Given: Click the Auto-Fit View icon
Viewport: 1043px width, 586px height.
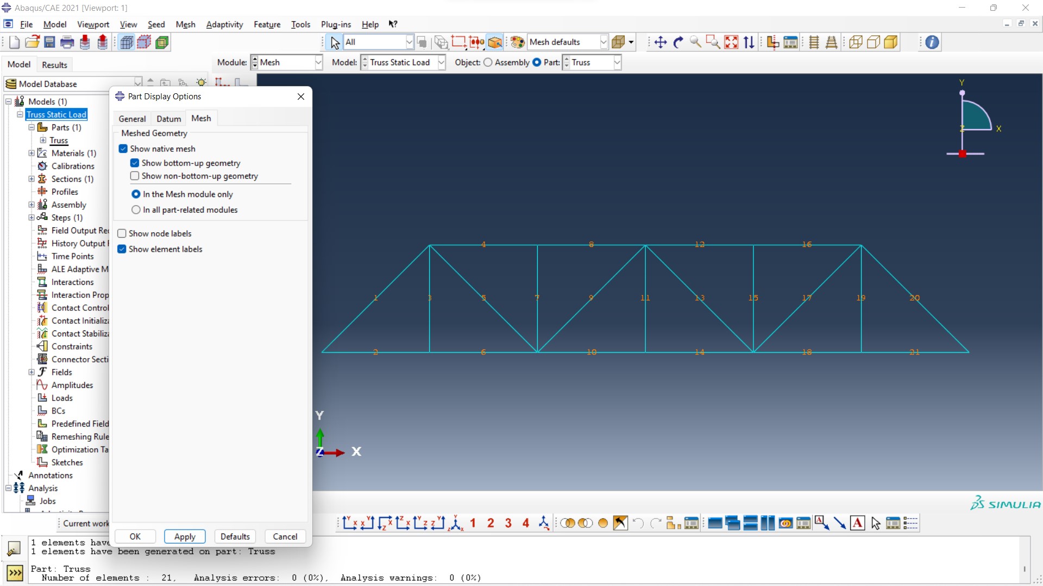Looking at the screenshot, I should tap(731, 42).
